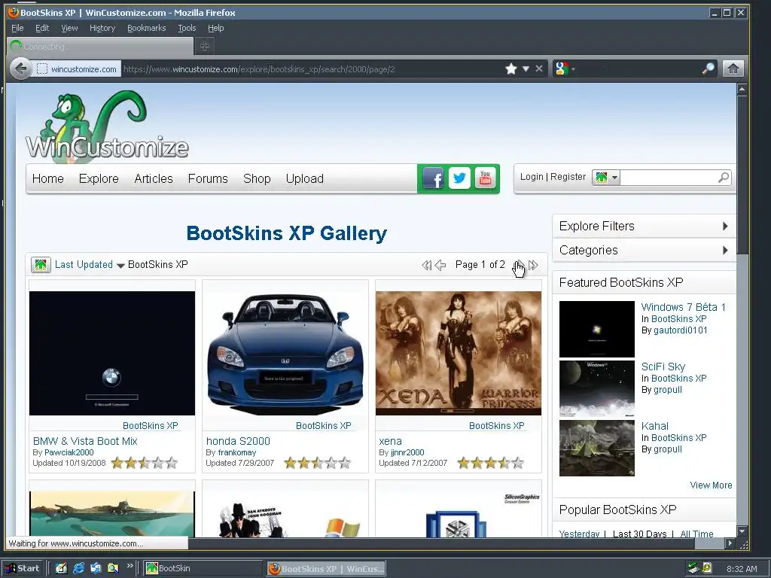Open Forums in site navigation
Screen dimensions: 771x578
[208, 179]
